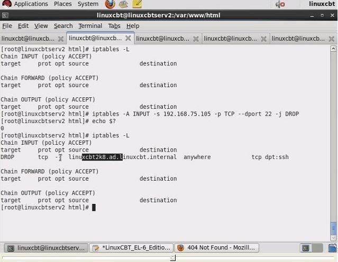Click 'anywhere' destination in the DROP rule

tap(197, 157)
